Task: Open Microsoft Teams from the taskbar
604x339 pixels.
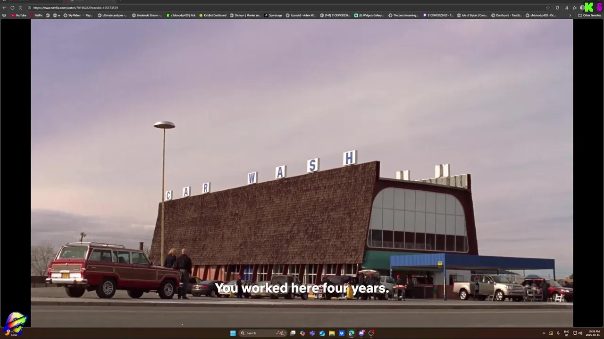Action: click(312, 333)
